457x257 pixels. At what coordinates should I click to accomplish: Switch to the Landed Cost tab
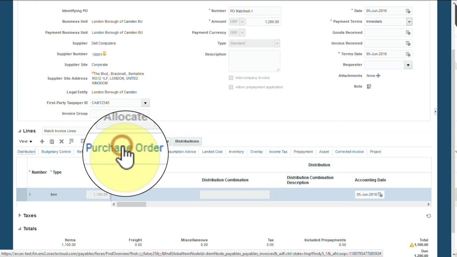tap(212, 152)
